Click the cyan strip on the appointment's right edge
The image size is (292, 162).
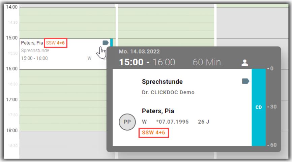click(112, 43)
